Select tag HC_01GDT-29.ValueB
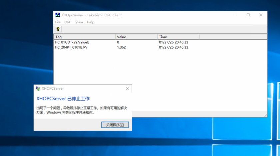Viewport: 280px width, 156px height. (72, 42)
